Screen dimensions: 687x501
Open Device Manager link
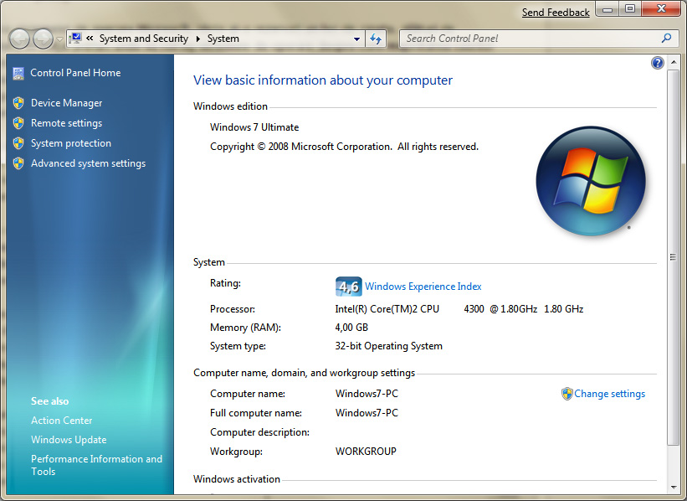tap(67, 103)
